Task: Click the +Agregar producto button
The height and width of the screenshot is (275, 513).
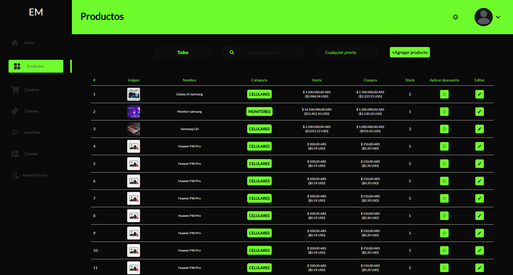Action: (x=410, y=52)
